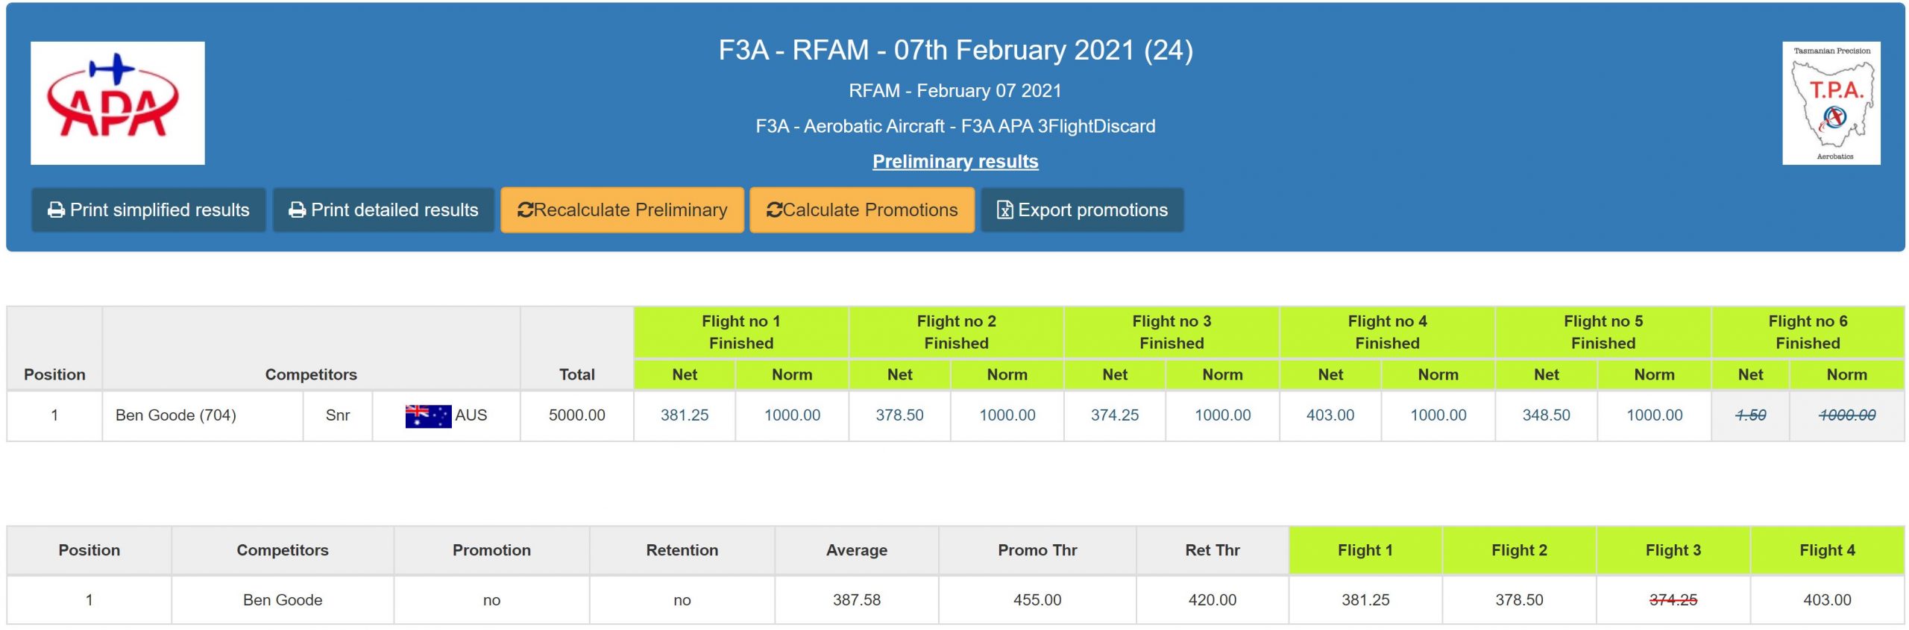Click the Flight no 3 Finished header

pos(1171,332)
